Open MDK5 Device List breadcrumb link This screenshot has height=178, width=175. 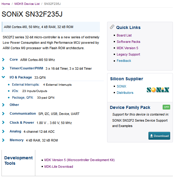27,4
